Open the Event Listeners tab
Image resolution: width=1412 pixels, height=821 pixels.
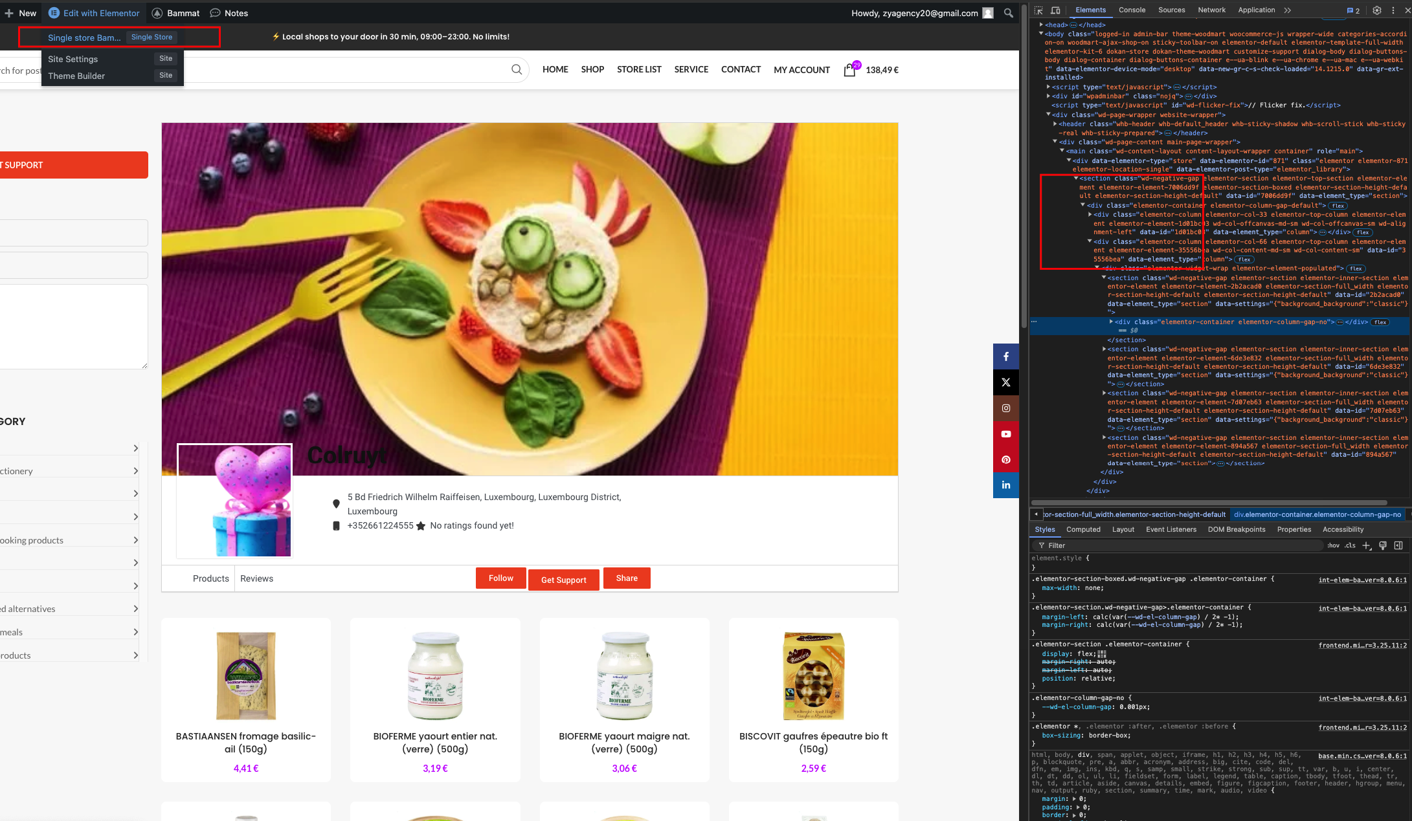pyautogui.click(x=1171, y=529)
